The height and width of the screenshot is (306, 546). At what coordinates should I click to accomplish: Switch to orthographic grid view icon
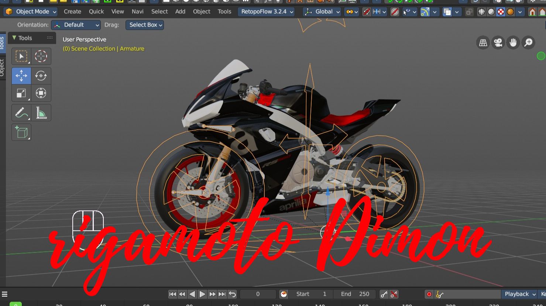483,43
